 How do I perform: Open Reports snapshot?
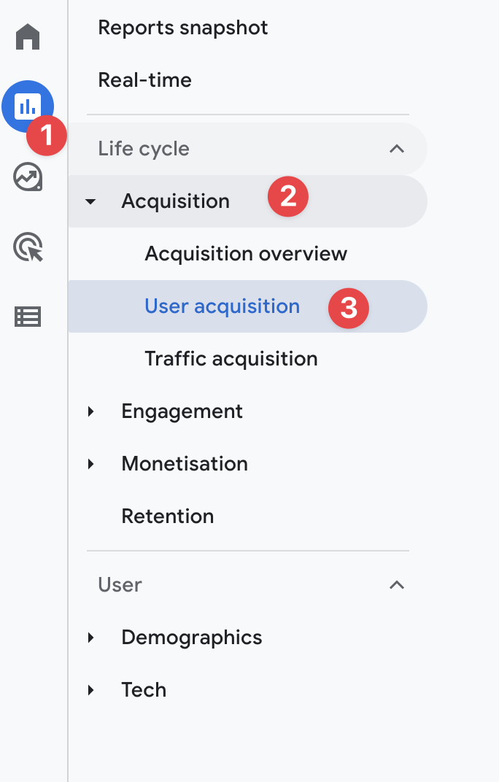click(x=182, y=28)
